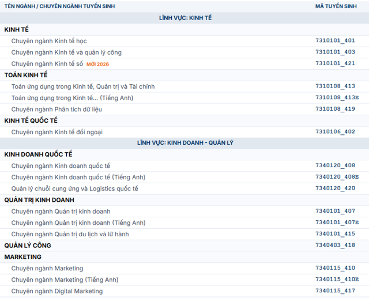This screenshot has height=298, width=369.
Task: Click admission code 7340403_418
Action: [335, 246]
